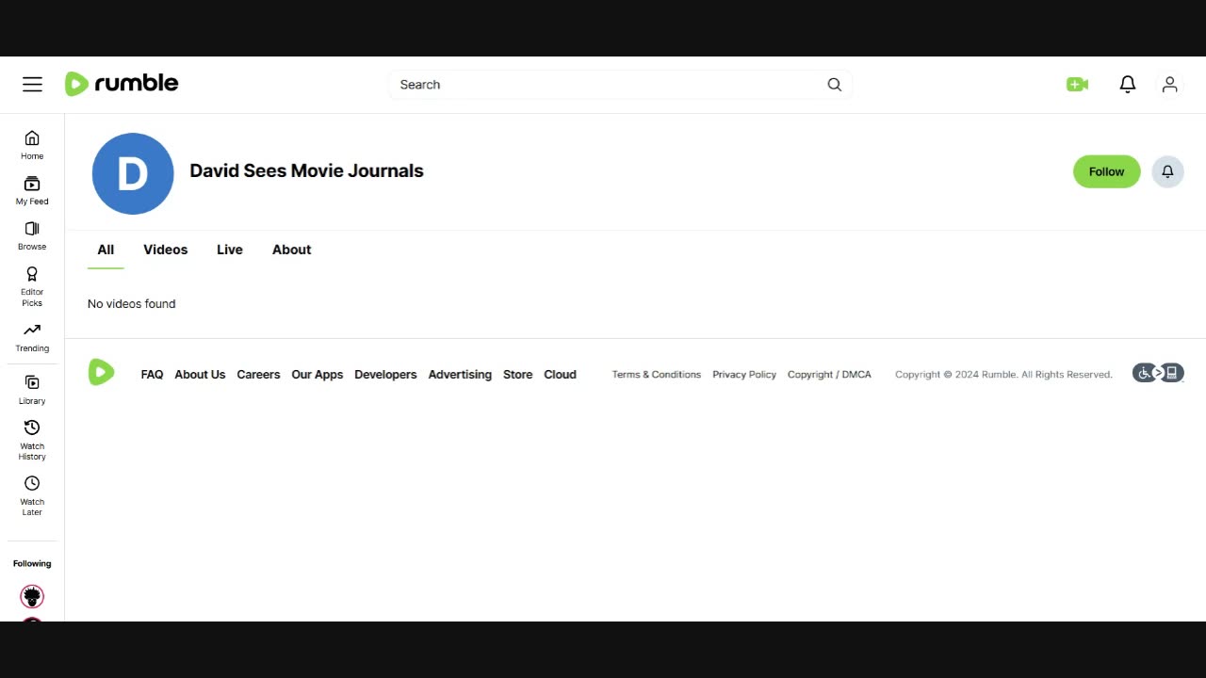
Task: Open the About Us footer link
Action: [x=200, y=375]
